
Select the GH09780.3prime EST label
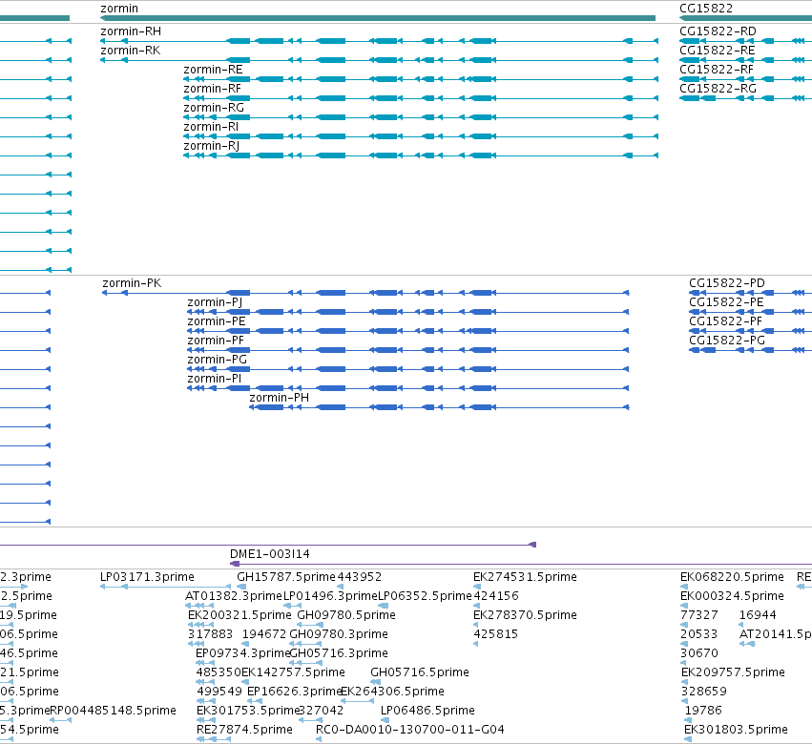[x=339, y=634]
